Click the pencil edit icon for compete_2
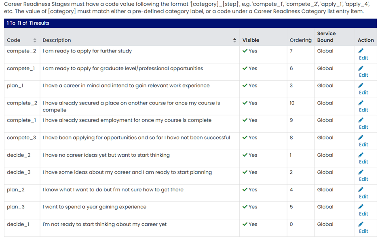This screenshot has height=237, width=380. [361, 51]
